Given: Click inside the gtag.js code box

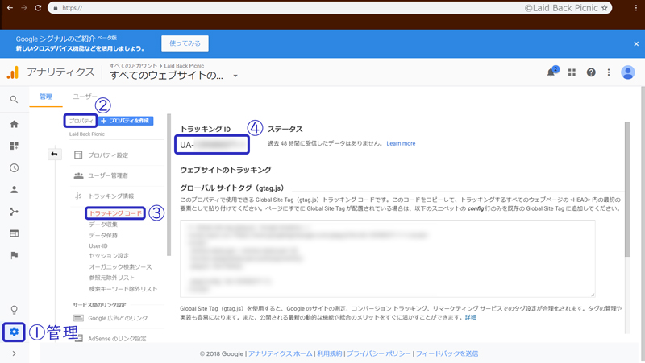Looking at the screenshot, I should pos(388,258).
